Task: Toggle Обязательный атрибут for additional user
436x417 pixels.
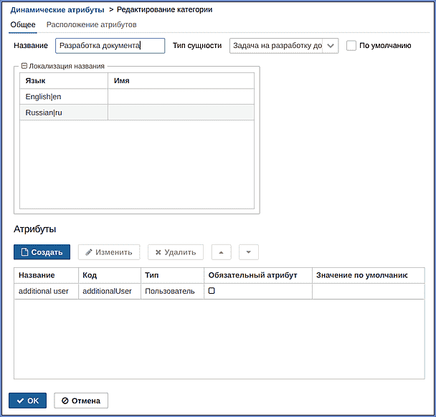Action: (x=212, y=291)
